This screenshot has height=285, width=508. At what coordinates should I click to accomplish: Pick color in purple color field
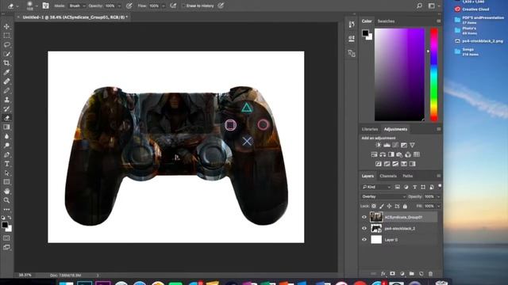(399, 74)
